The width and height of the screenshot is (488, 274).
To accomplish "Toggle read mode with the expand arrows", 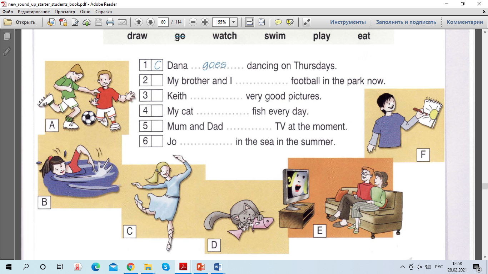I will click(x=307, y=22).
